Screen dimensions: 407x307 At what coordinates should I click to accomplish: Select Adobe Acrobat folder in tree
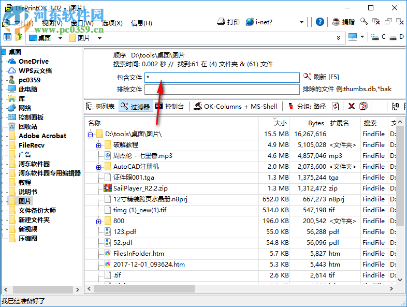[42, 136]
